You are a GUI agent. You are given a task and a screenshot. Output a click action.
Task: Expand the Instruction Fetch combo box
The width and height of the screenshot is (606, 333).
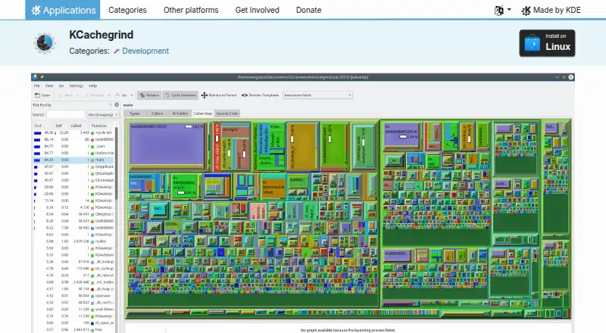pos(317,95)
